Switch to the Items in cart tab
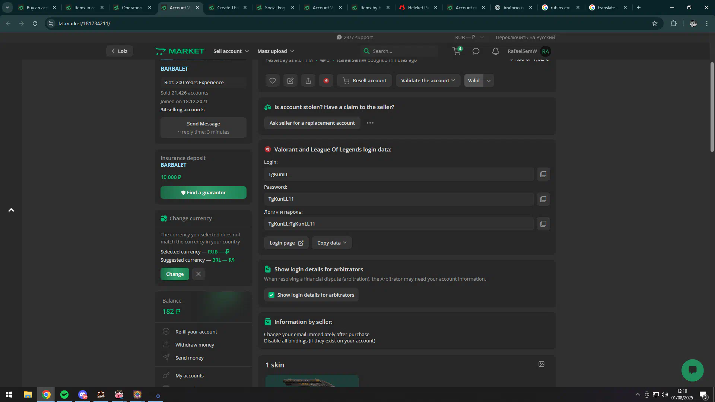The width and height of the screenshot is (715, 402). (x=85, y=7)
